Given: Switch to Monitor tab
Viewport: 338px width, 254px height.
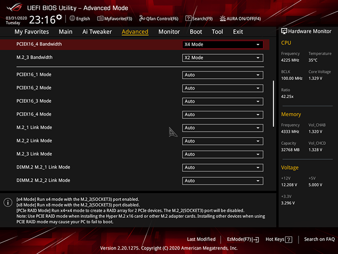Looking at the screenshot, I should 169,32.
